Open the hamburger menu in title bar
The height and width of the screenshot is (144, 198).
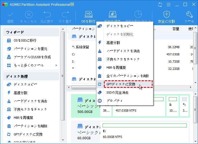[168, 5]
